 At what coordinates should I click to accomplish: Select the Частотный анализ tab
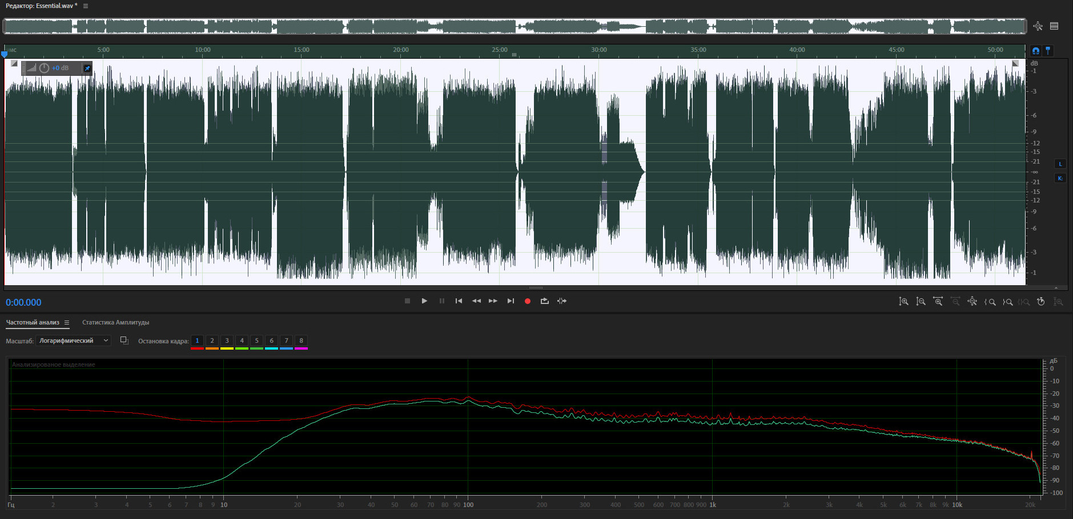(33, 323)
